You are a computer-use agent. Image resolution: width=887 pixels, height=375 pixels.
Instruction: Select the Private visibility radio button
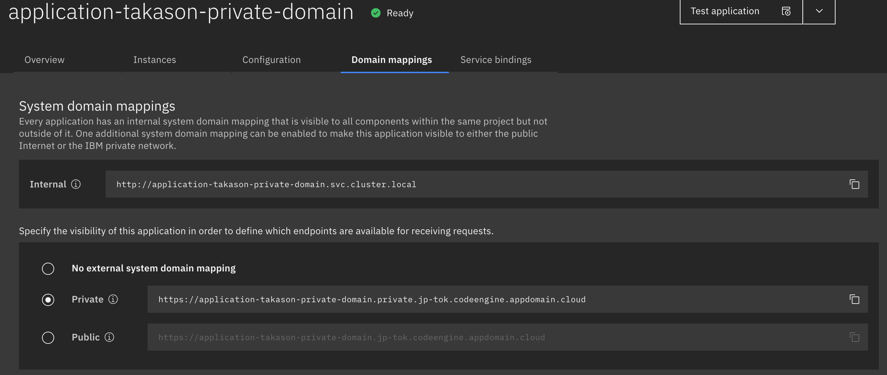pyautogui.click(x=48, y=300)
